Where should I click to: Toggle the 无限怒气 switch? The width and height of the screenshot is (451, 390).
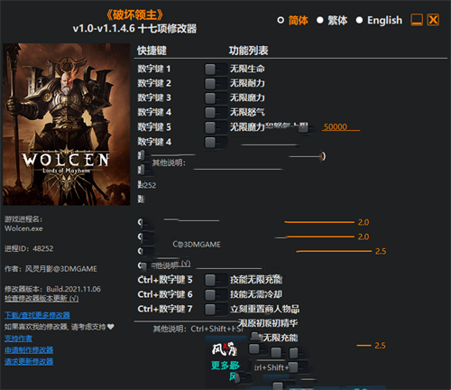(216, 113)
